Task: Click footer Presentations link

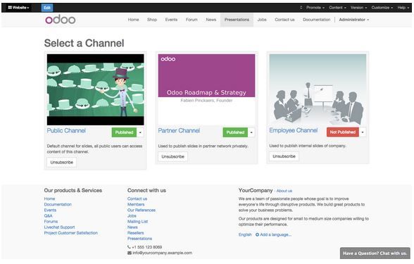Action: click(x=139, y=239)
